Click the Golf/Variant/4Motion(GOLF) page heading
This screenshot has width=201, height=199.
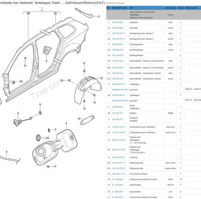click(85, 3)
